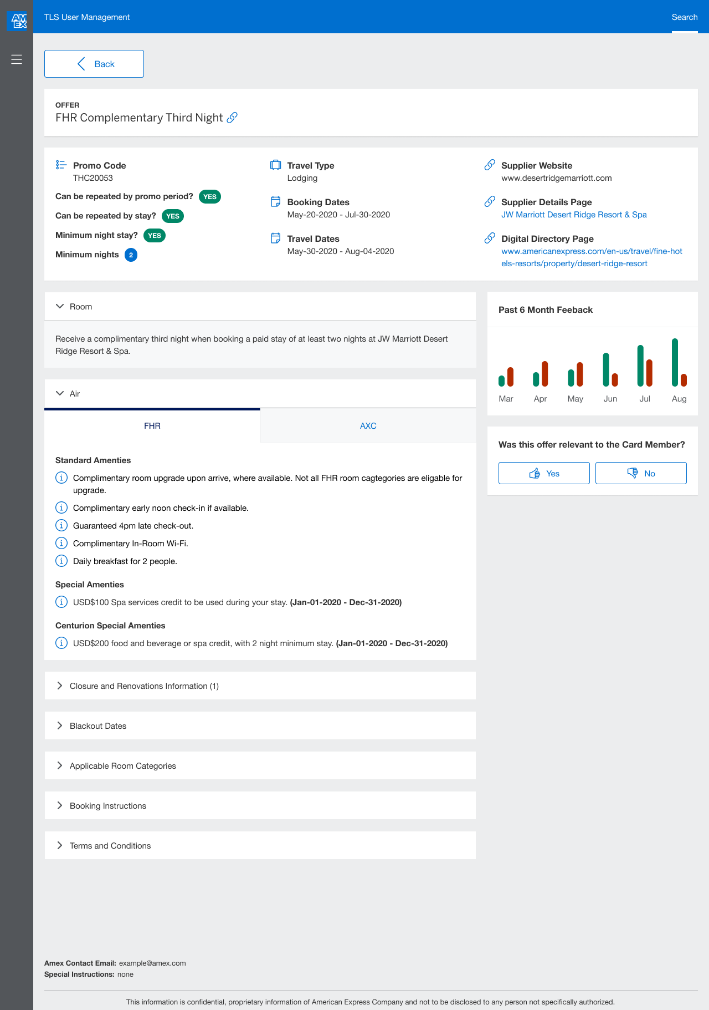
Task: Click the August green feedback bar
Action: coord(675,362)
